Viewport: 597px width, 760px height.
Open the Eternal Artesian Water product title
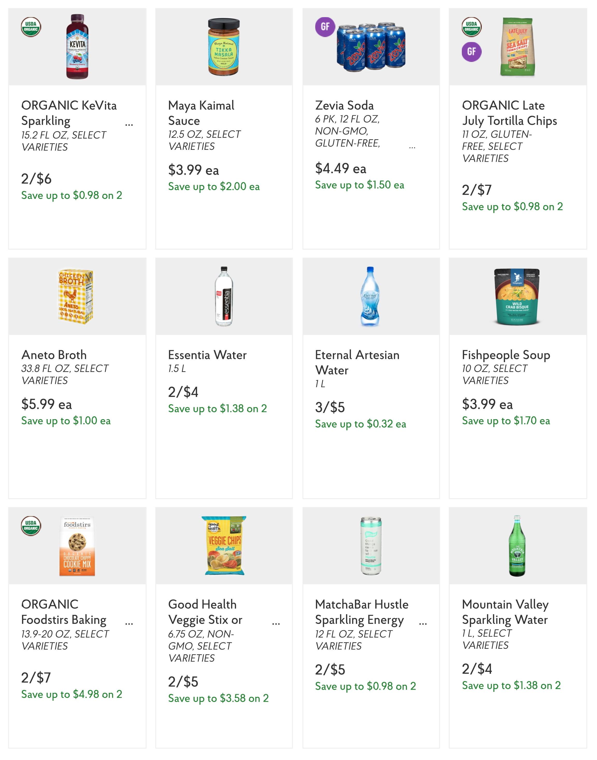(357, 362)
